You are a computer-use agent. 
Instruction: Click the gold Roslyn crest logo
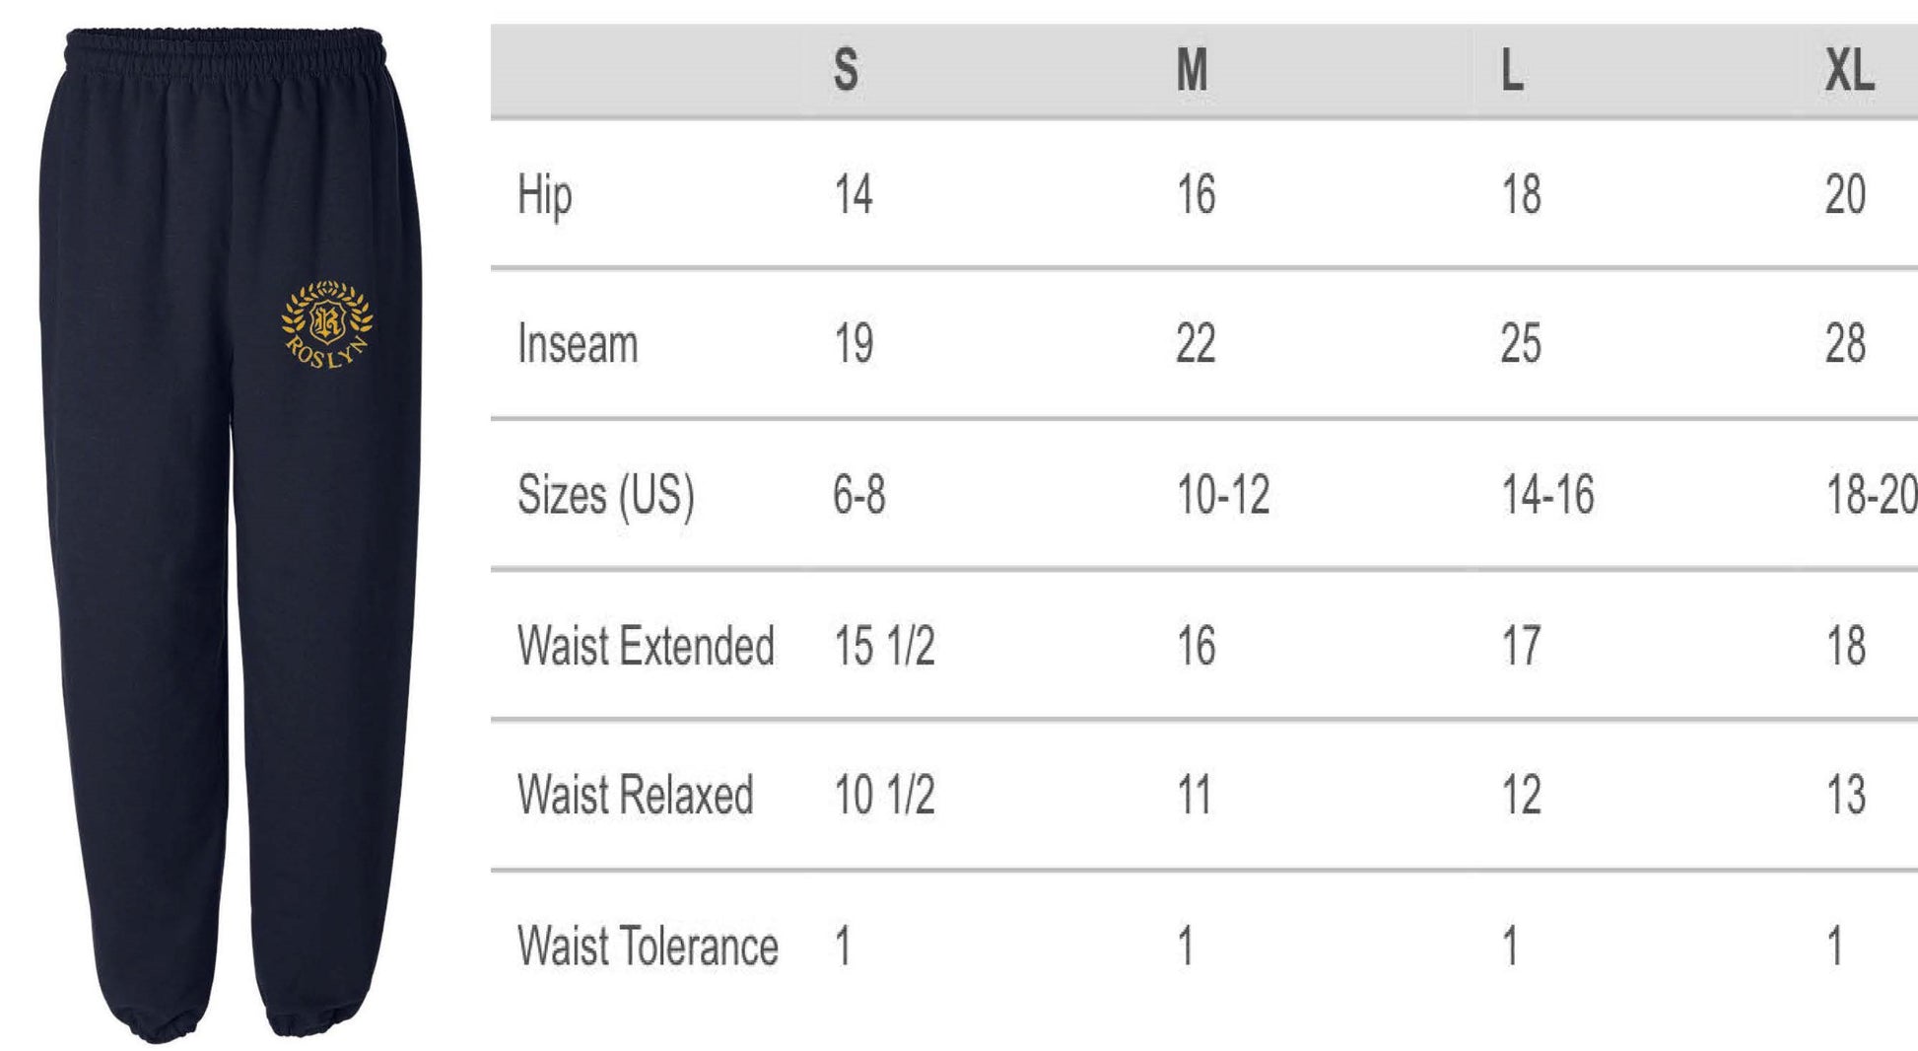pos(327,324)
